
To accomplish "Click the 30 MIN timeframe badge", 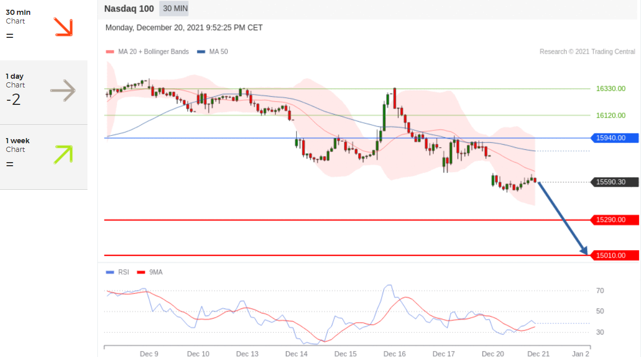I will coord(174,8).
